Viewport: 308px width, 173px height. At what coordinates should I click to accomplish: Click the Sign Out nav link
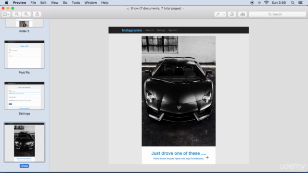(x=173, y=30)
